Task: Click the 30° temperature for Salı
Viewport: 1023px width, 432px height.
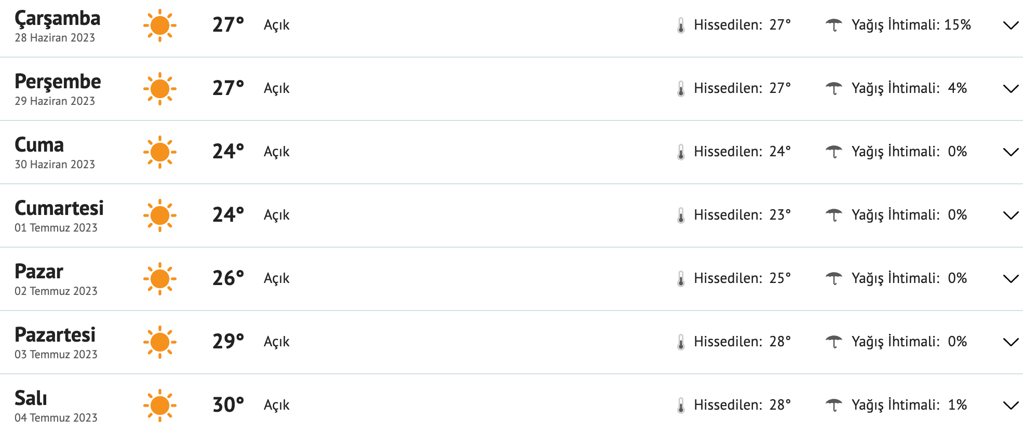Action: (228, 405)
